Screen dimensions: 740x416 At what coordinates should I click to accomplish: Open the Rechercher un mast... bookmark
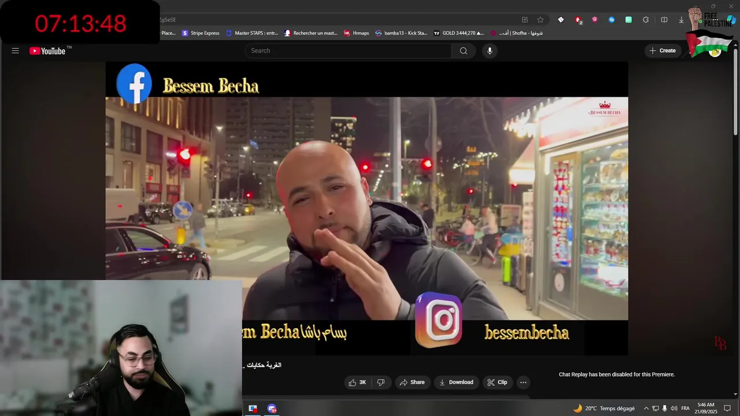[x=310, y=33]
